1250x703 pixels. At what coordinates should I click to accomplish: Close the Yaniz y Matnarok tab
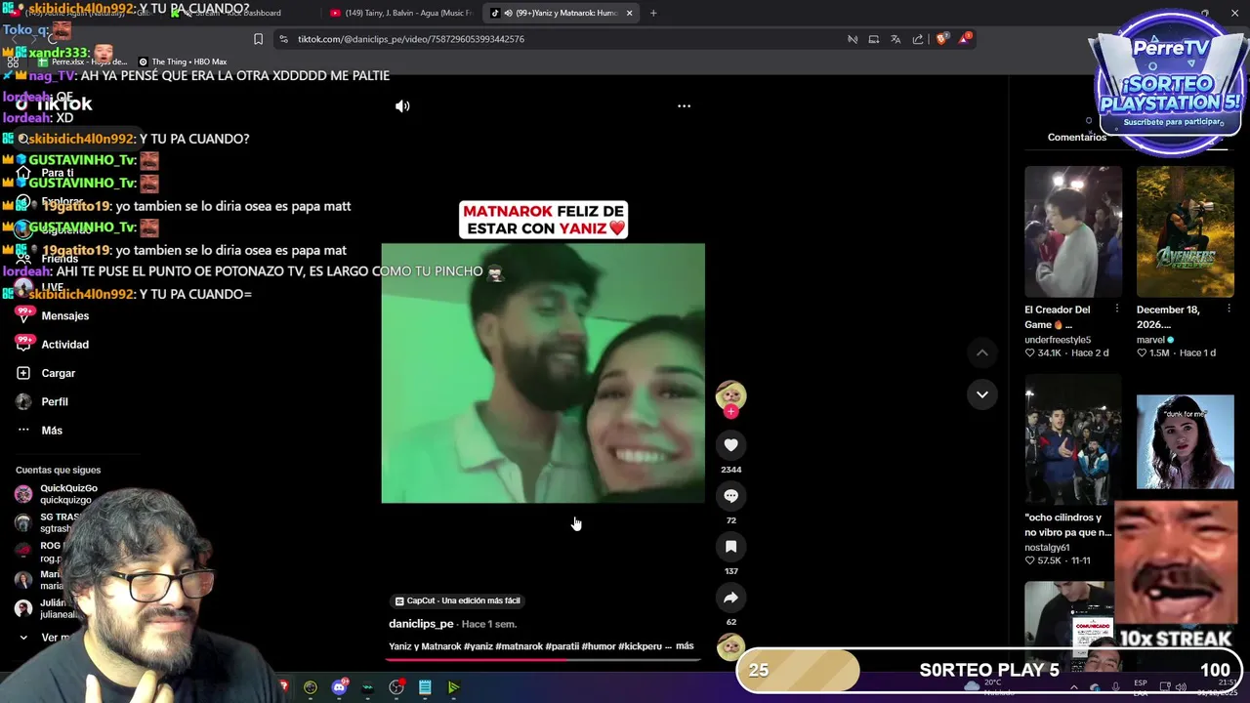[629, 13]
